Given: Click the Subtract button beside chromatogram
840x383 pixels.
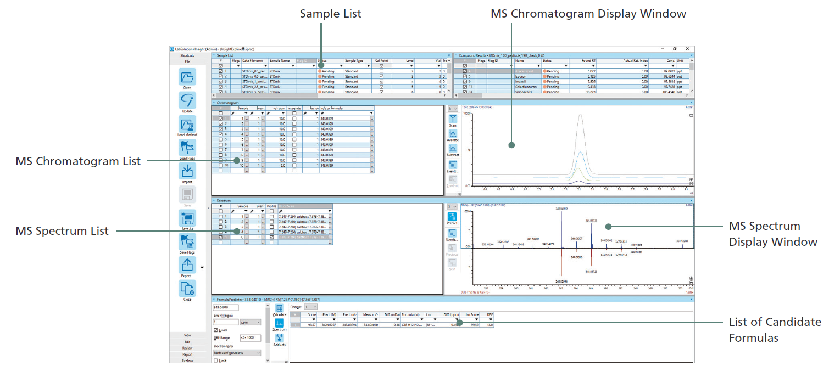Looking at the screenshot, I should (x=453, y=150).
